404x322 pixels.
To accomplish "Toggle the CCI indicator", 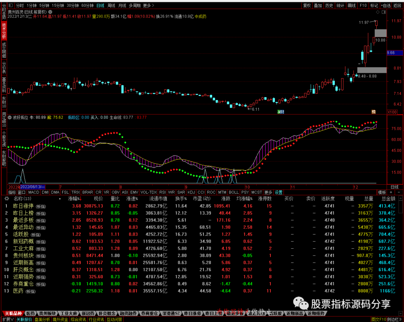I will (x=201, y=193).
